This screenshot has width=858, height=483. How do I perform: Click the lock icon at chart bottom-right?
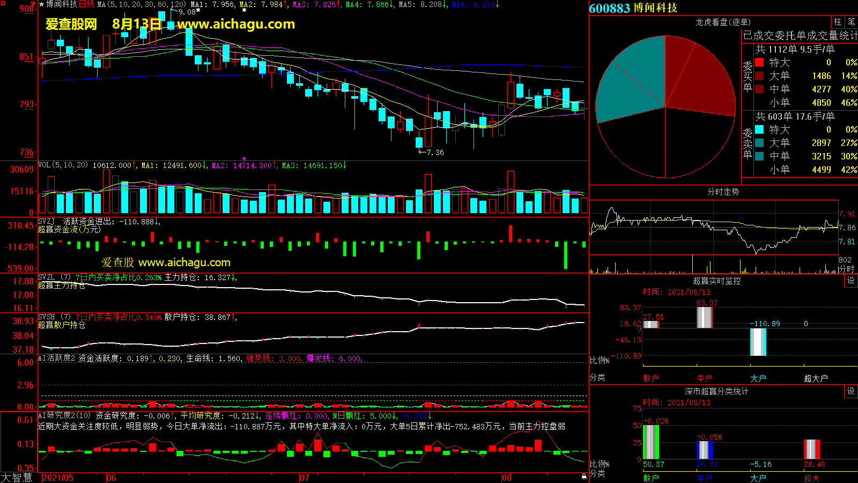[x=584, y=477]
